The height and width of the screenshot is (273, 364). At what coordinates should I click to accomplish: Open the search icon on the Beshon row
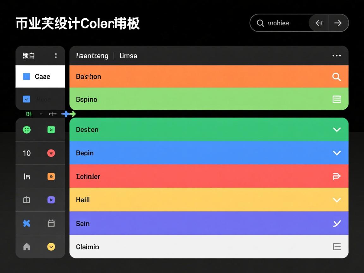pos(337,76)
